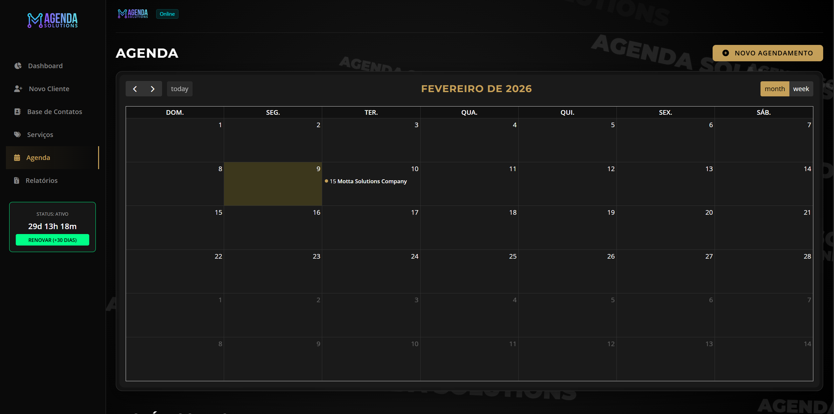Go to previous month with left chevron
This screenshot has width=834, height=414.
coord(135,89)
